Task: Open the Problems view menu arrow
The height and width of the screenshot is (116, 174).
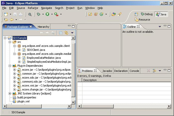Action: pyautogui.click(x=160, y=71)
